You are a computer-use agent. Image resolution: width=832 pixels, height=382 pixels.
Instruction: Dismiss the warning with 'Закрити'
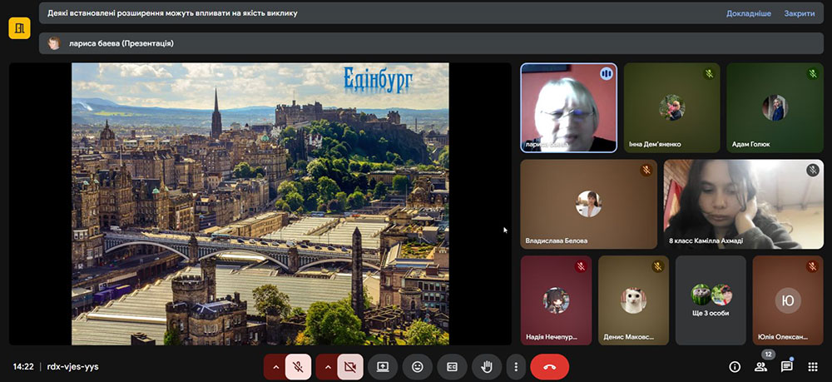click(x=799, y=13)
